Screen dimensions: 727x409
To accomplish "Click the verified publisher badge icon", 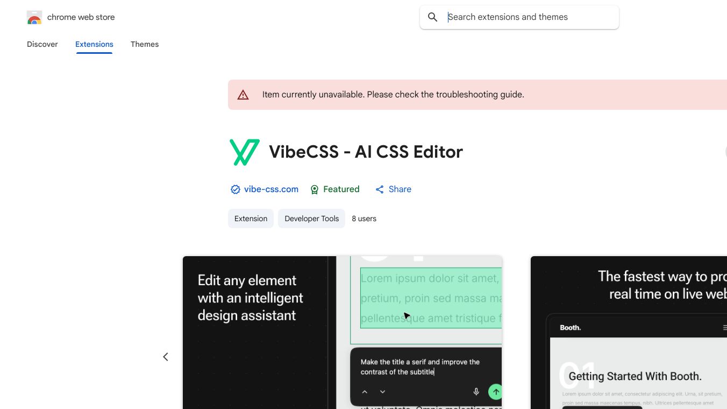I will (235, 189).
